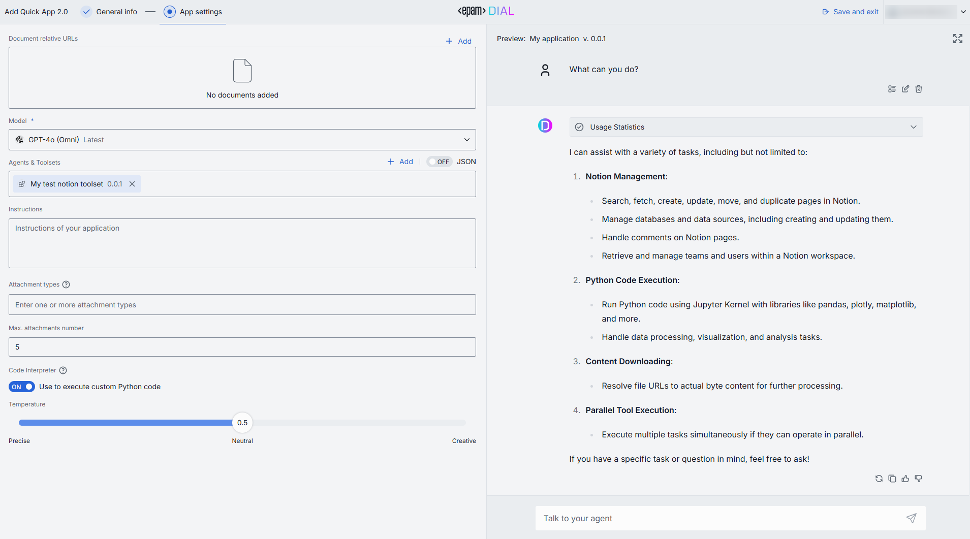Click the temperature slider handle at 0.5
This screenshot has width=970, height=539.
point(242,423)
